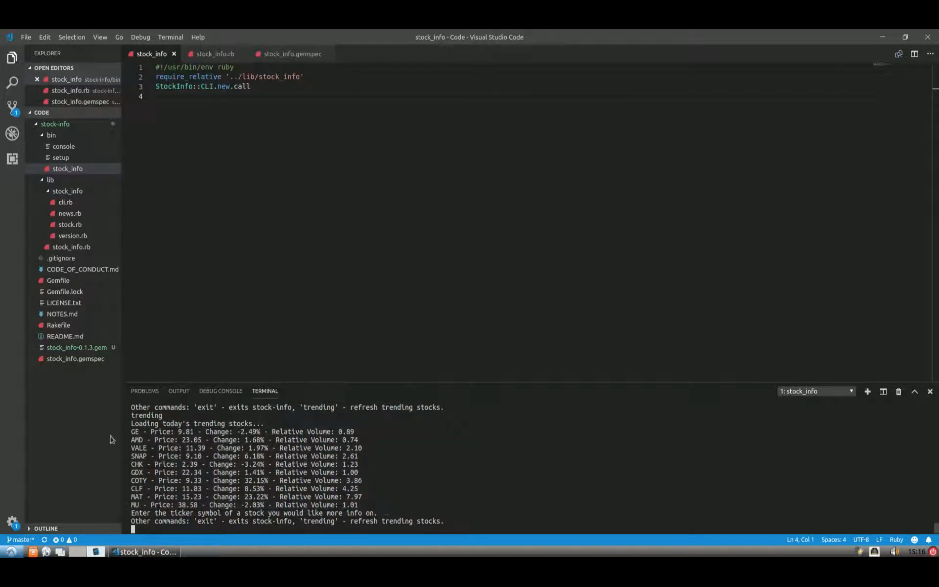Open a new terminal with the plus icon
The image size is (939, 587).
(868, 391)
